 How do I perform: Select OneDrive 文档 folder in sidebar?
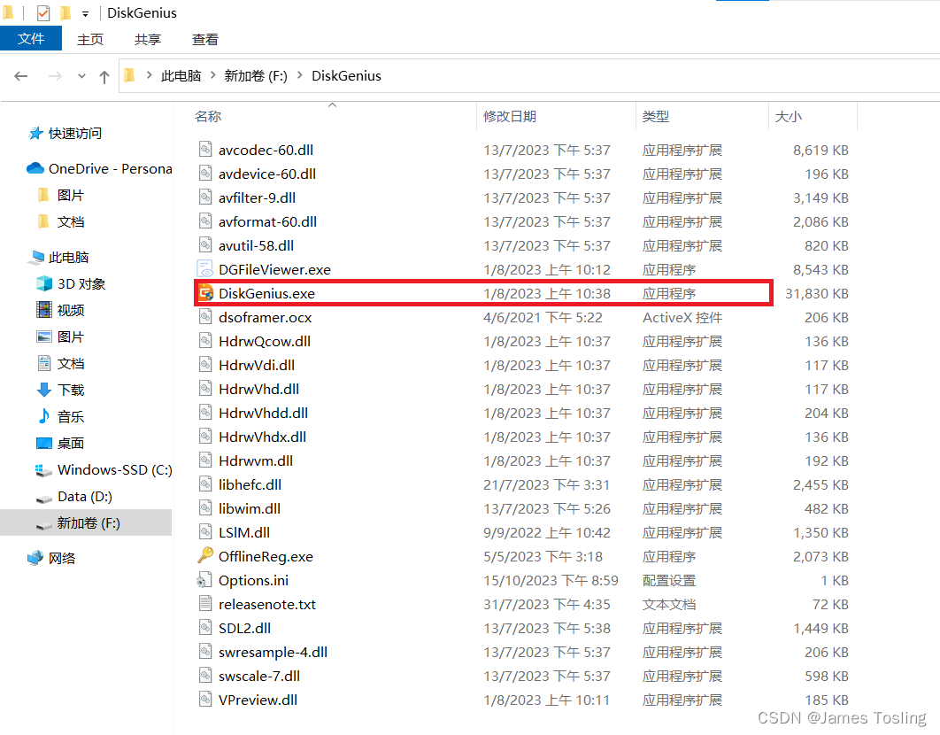click(70, 222)
